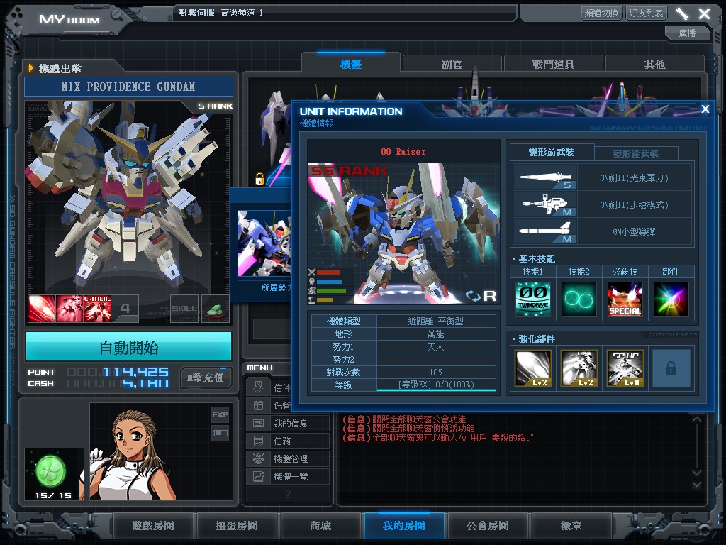Click the 部件 rainbow burst icon

point(671,299)
